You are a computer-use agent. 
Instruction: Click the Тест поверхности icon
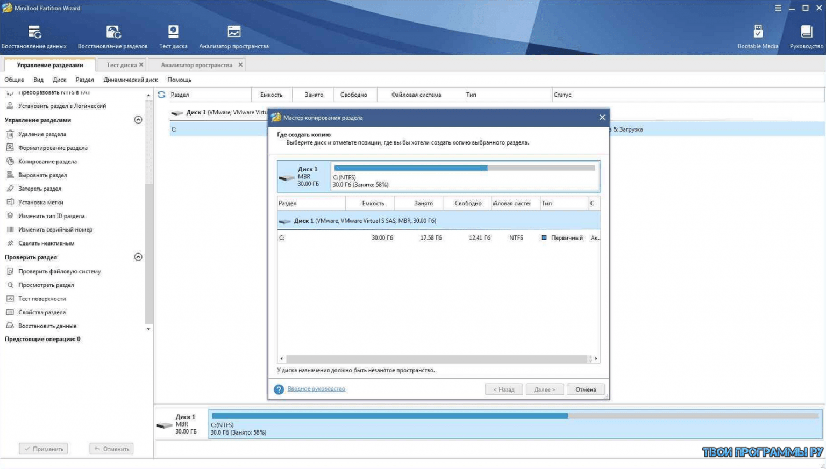click(x=10, y=298)
